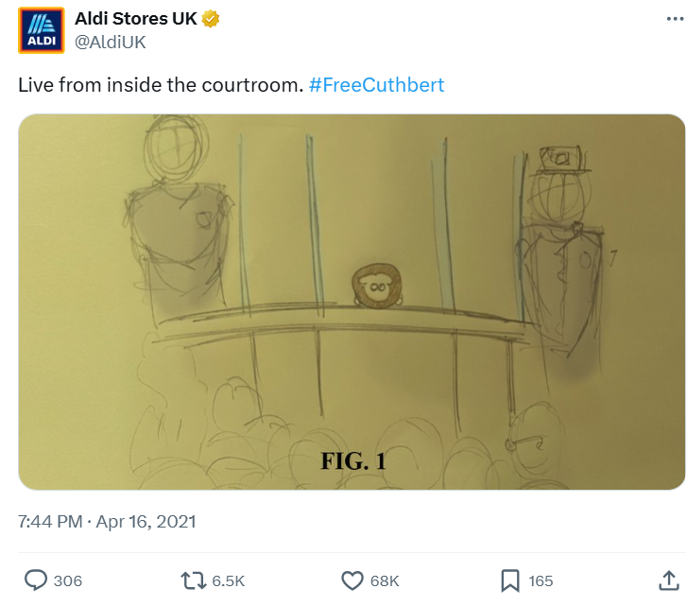Screen dimensions: 687x606
Task: Click the 68K likes count
Action: (385, 581)
